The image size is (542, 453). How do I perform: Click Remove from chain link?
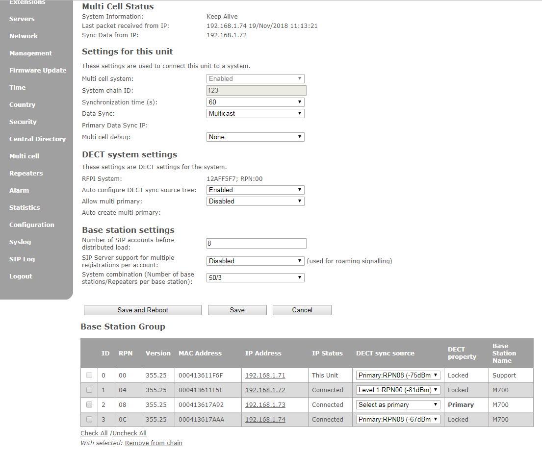coord(154,443)
